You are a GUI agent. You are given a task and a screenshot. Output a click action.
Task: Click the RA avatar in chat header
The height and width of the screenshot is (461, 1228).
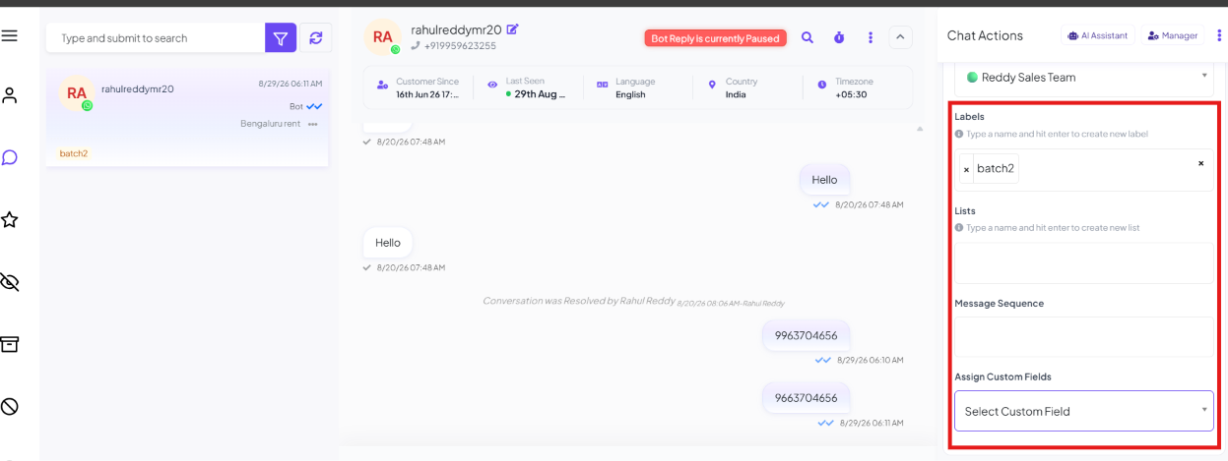coord(383,36)
